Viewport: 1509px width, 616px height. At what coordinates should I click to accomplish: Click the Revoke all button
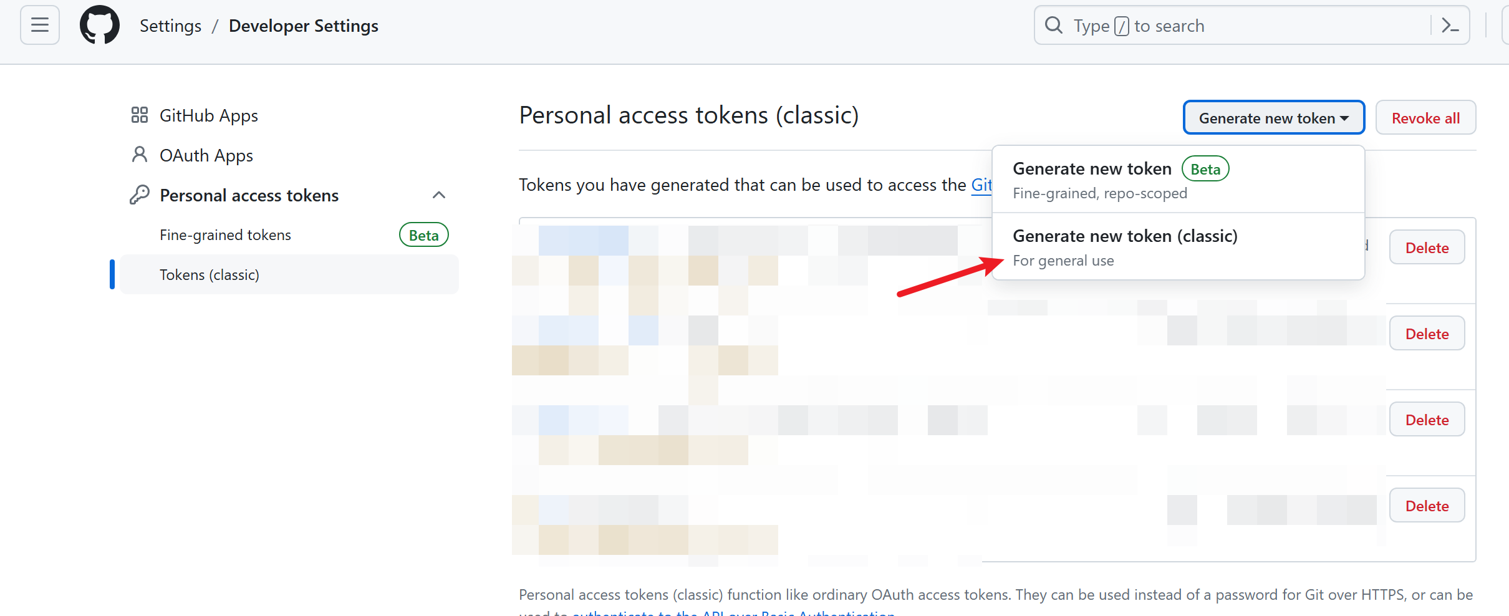coord(1425,118)
